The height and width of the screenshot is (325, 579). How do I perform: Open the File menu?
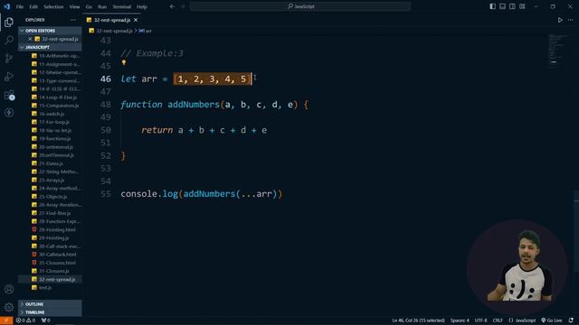click(x=20, y=6)
